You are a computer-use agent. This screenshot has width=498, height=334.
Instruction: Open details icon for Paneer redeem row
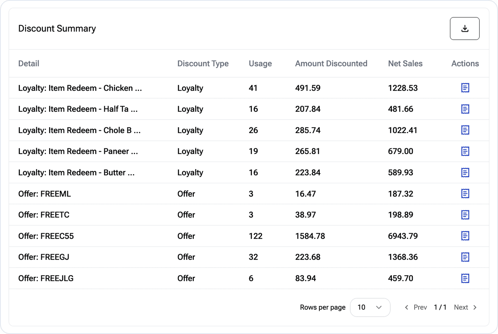point(465,151)
